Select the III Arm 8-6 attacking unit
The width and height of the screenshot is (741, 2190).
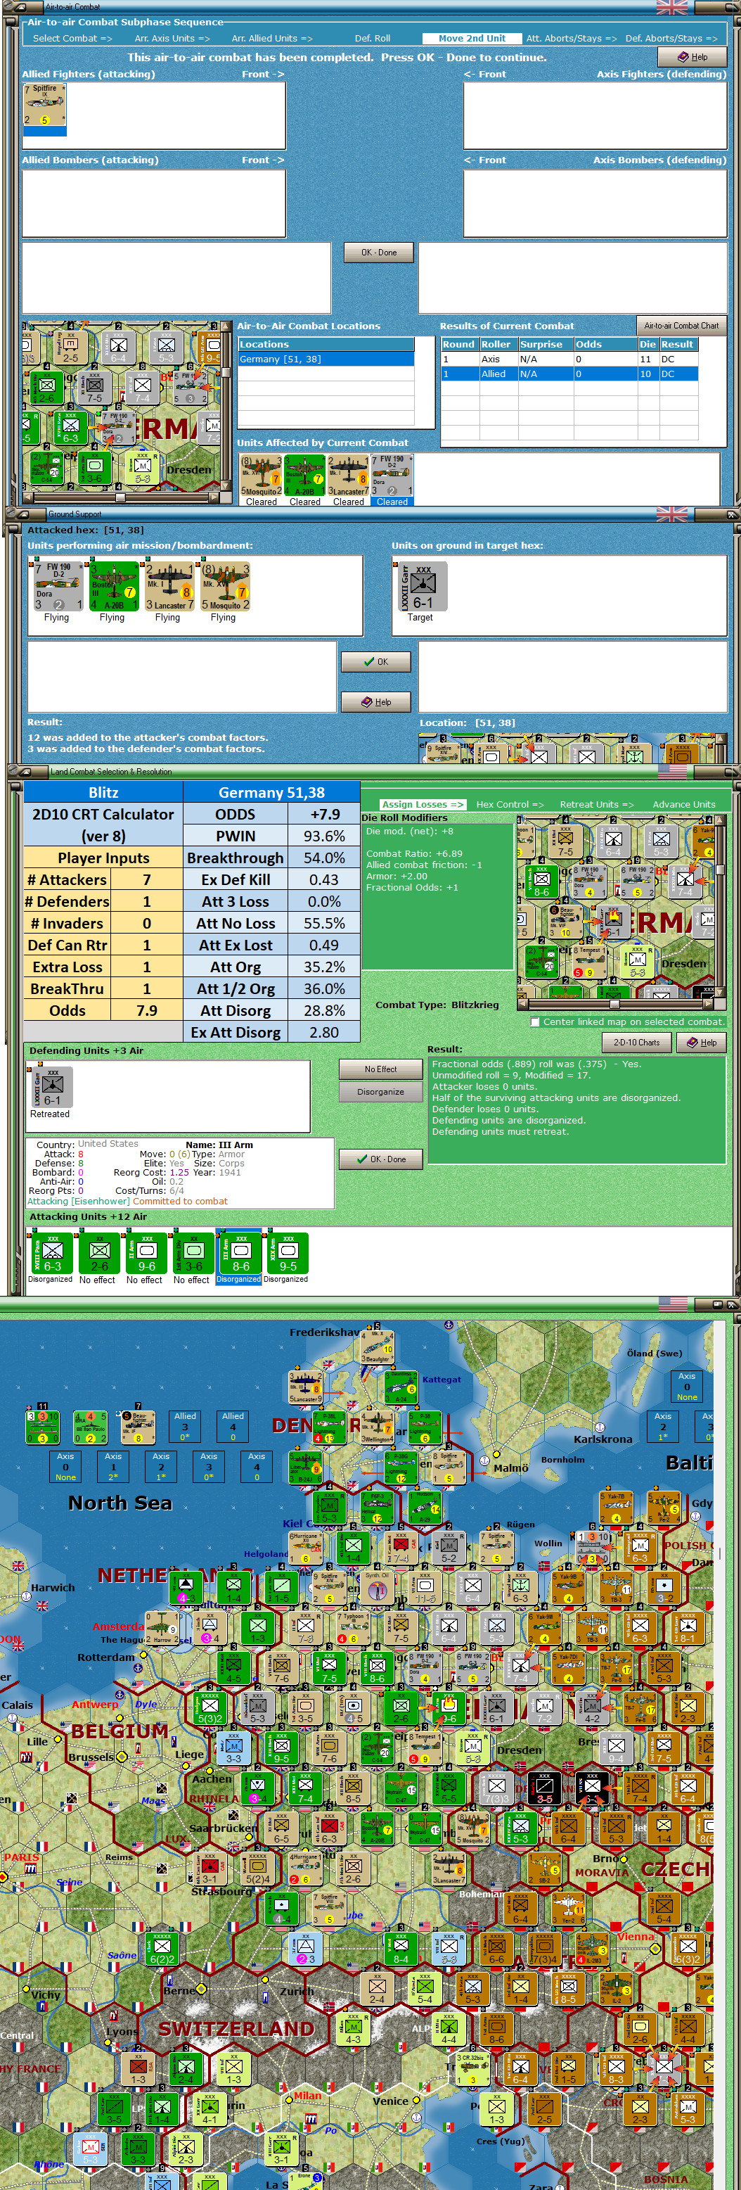pos(240,1253)
